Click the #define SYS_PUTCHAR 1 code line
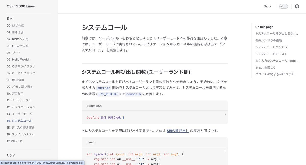Viewport: 306px width, 165px height. (106, 118)
